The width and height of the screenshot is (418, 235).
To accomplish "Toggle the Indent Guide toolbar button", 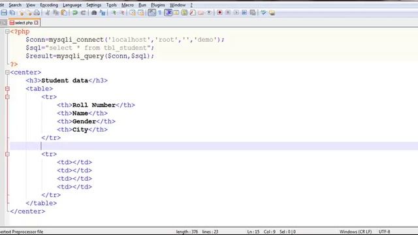I will click(169, 12).
